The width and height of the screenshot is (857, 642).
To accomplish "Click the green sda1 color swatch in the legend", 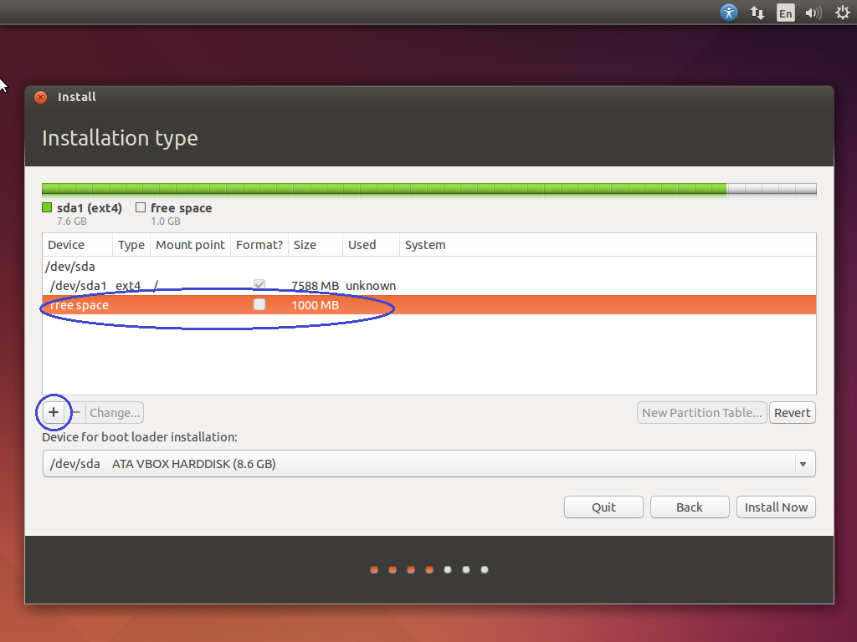I will coord(47,207).
